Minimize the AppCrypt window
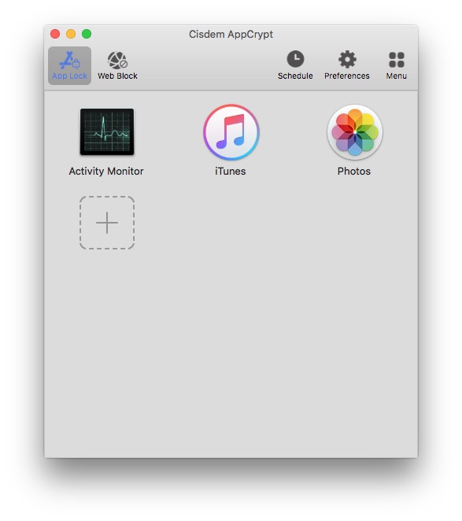Viewport: 462px width, 521px height. point(71,34)
